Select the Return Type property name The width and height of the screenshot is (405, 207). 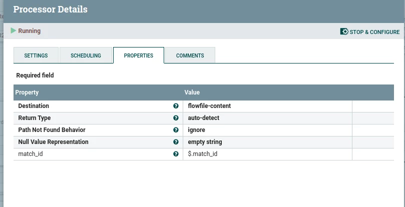(35, 118)
